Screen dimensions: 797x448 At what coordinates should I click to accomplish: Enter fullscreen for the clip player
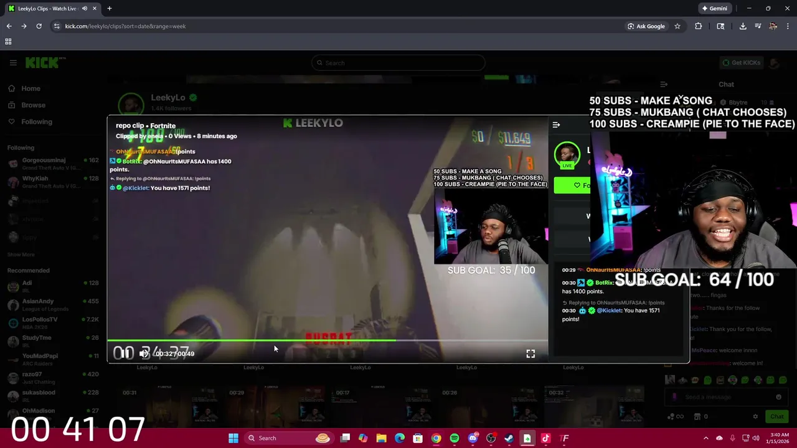(531, 353)
